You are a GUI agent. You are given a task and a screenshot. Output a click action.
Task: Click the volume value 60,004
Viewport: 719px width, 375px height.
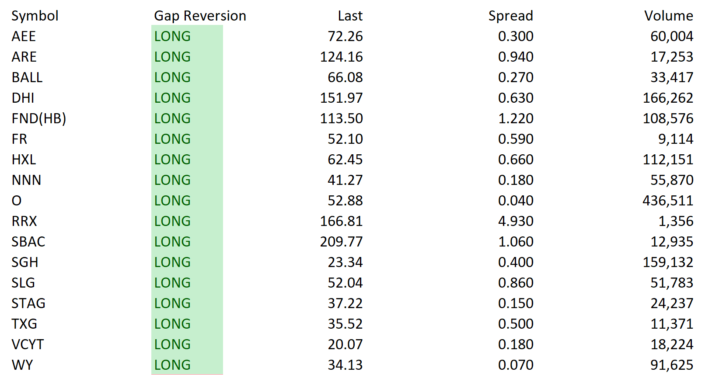click(672, 36)
